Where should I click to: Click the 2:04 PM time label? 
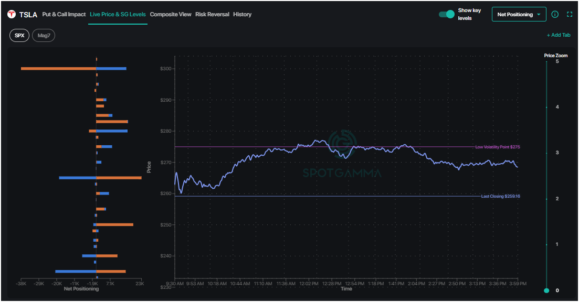(416, 284)
